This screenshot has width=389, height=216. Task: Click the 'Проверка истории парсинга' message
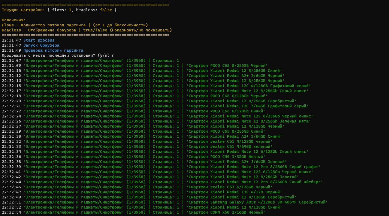53,50
